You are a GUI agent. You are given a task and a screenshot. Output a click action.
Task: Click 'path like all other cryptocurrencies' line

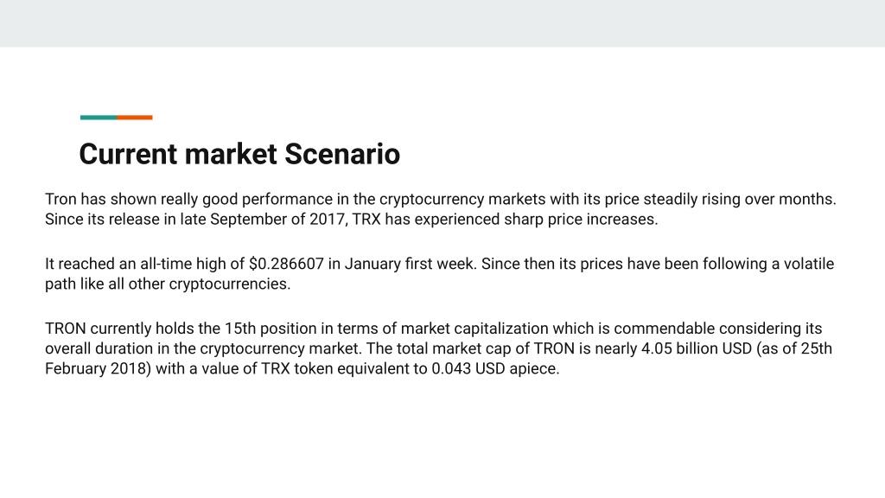pos(168,284)
